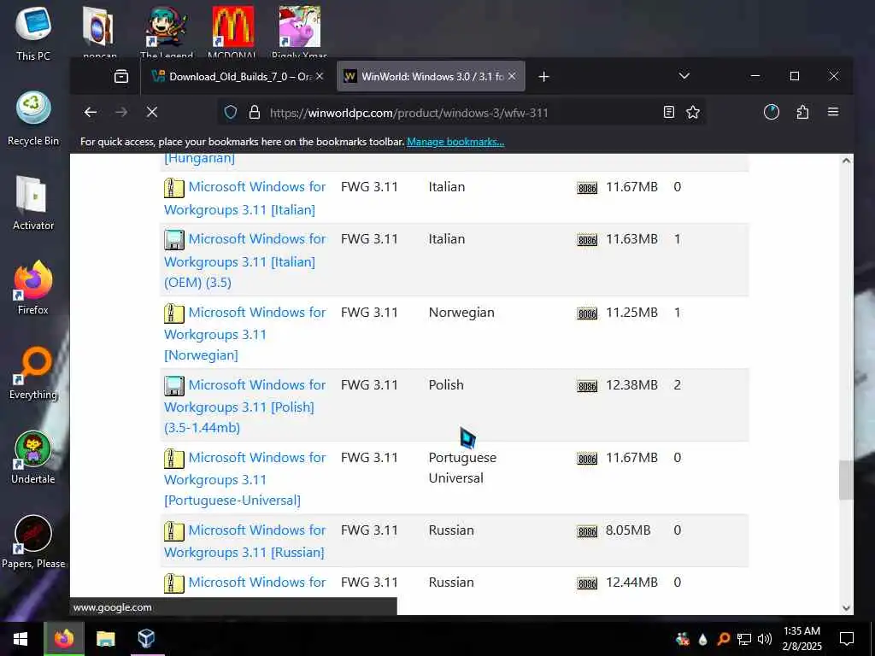The height and width of the screenshot is (656, 875).
Task: Open Windows for Workgroups 3.11 [Italian] link
Action: pyautogui.click(x=245, y=198)
